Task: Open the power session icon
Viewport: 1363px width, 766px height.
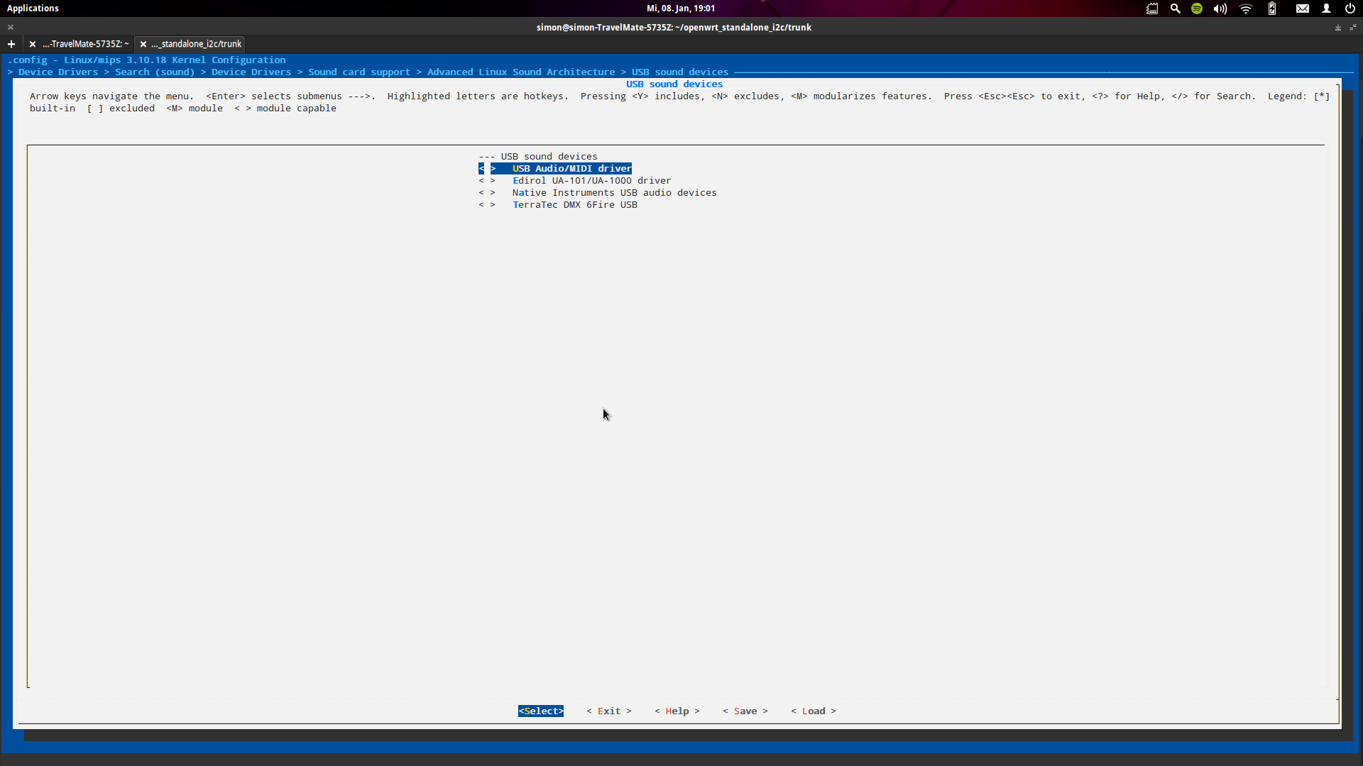Action: click(x=1350, y=9)
